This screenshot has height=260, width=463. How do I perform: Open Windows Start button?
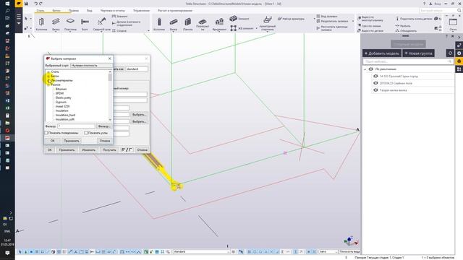coord(7,4)
